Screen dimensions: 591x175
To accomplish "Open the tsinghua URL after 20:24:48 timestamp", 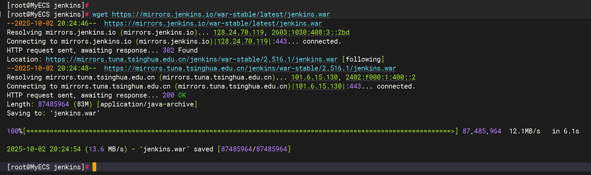I will point(250,68).
